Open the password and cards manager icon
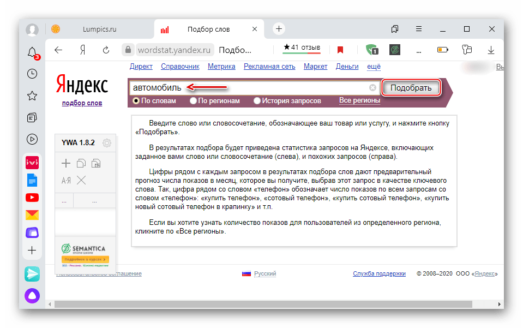The image size is (523, 328). 467,50
